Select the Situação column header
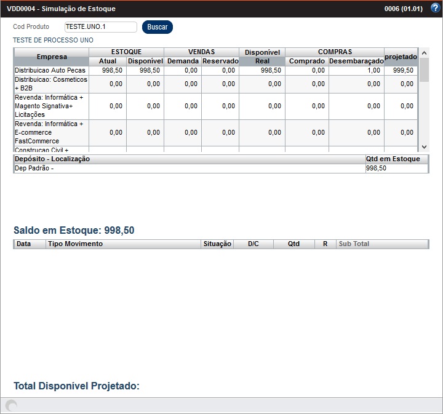Image resolution: width=443 pixels, height=414 pixels. (217, 244)
